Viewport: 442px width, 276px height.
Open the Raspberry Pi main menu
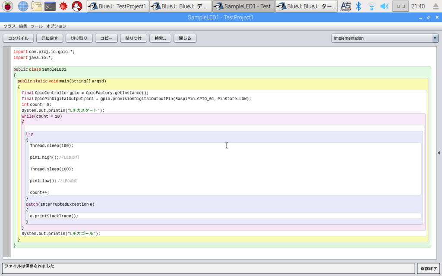[x=8, y=6]
